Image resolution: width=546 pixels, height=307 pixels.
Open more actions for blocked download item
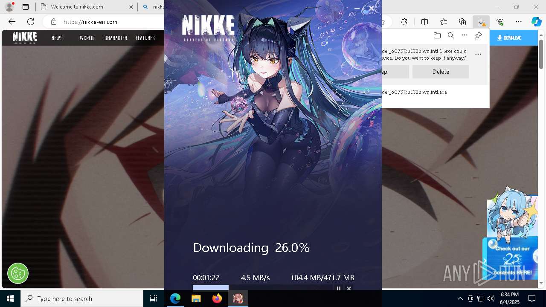[478, 54]
